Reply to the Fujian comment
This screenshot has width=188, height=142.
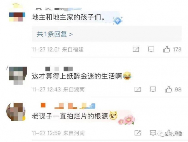coord(151,49)
